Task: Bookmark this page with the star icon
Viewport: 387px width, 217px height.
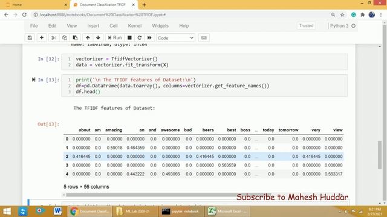Action: 342,14
